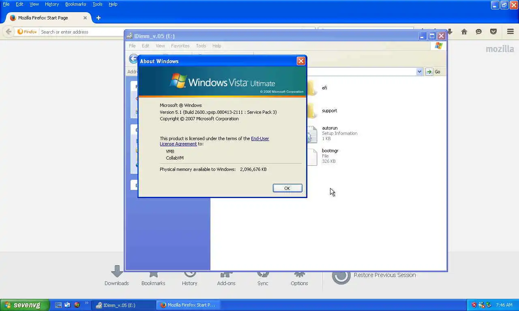The height and width of the screenshot is (311, 519).
Task: Open Explorer's Edit menu
Action: click(146, 46)
